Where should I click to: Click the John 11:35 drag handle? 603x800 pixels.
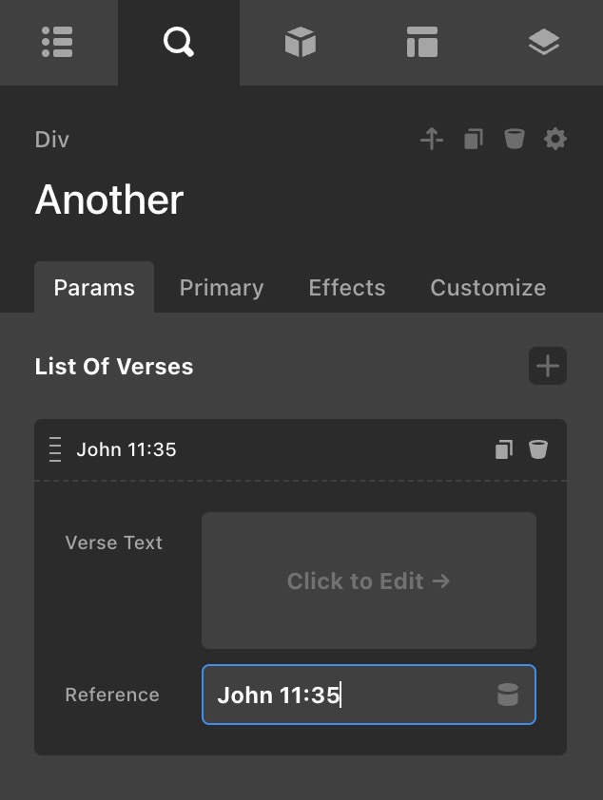point(55,449)
